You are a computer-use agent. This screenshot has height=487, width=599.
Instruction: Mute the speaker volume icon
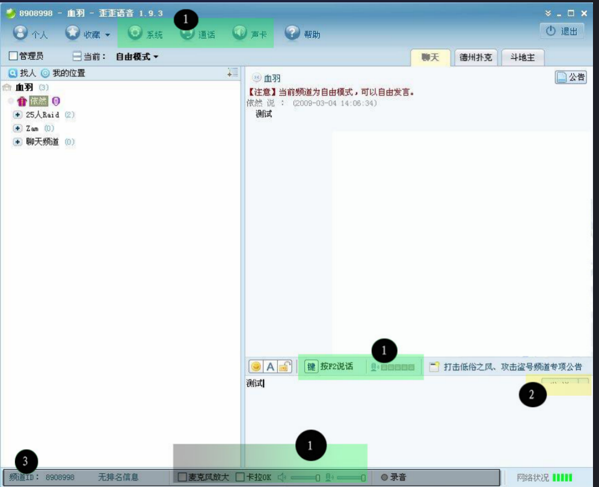click(282, 477)
